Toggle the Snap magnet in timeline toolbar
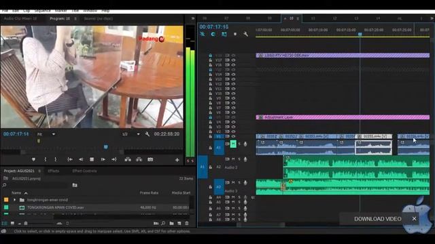 pos(213,34)
